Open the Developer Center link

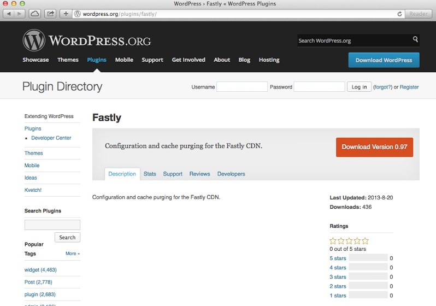tap(51, 138)
